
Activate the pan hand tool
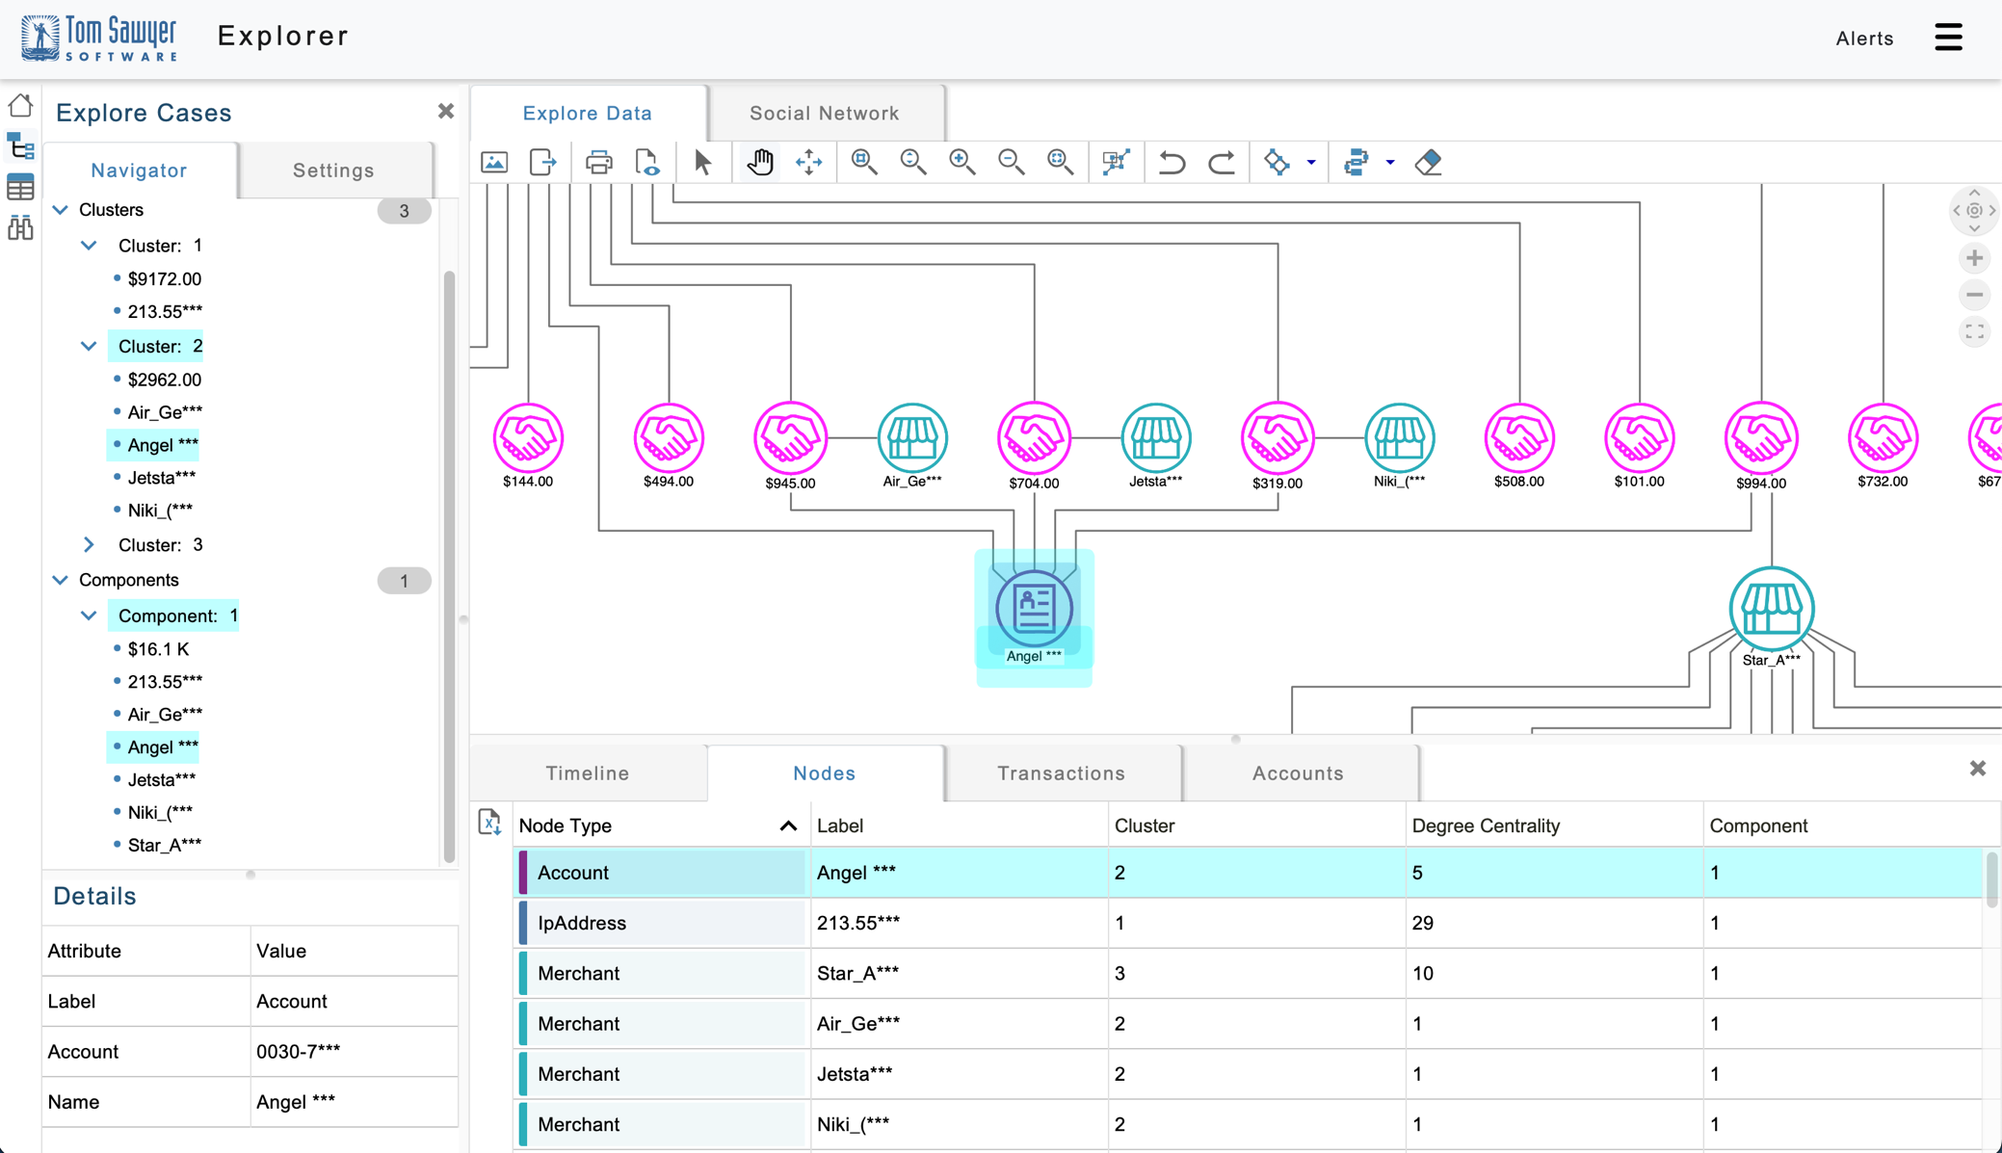[x=760, y=162]
